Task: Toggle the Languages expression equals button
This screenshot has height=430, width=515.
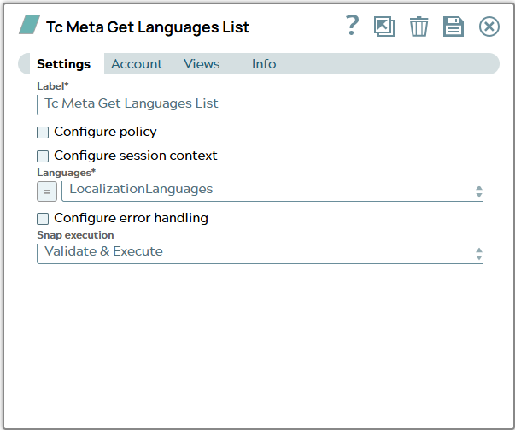Action: point(47,191)
